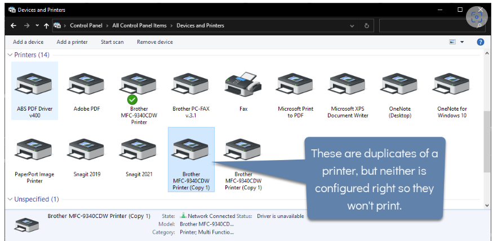Click the Forward navigation arrow

[26, 26]
